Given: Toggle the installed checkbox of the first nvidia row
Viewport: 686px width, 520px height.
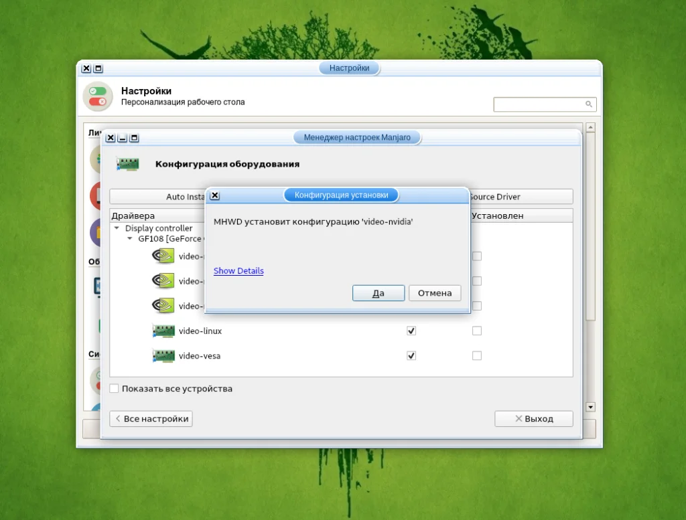Looking at the screenshot, I should click(477, 256).
